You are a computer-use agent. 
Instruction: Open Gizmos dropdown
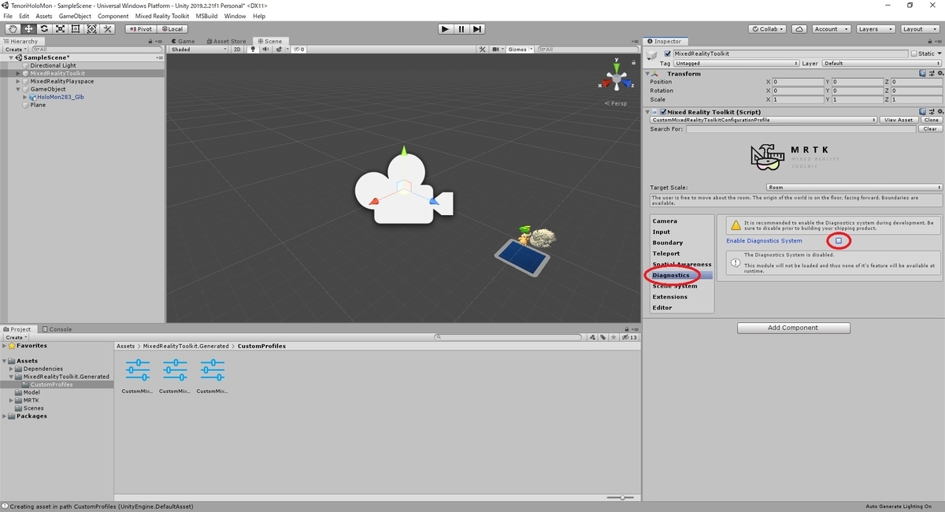[520, 49]
